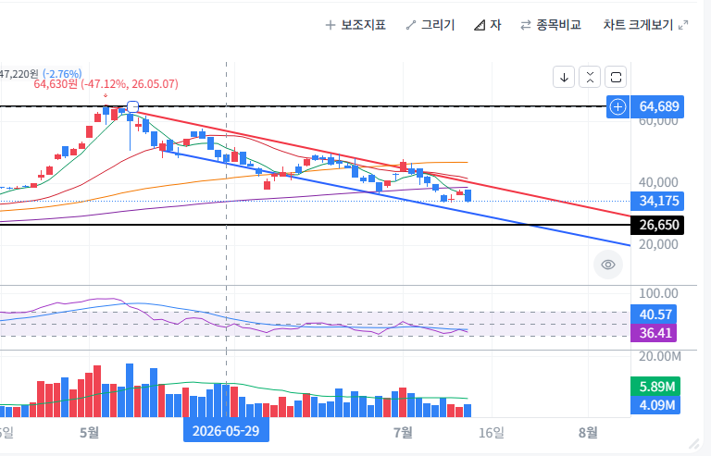
Task: Click the resize grip at chart corner
Action: [693, 444]
